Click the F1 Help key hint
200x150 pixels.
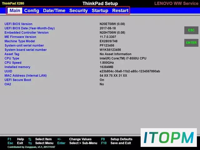[16, 139]
